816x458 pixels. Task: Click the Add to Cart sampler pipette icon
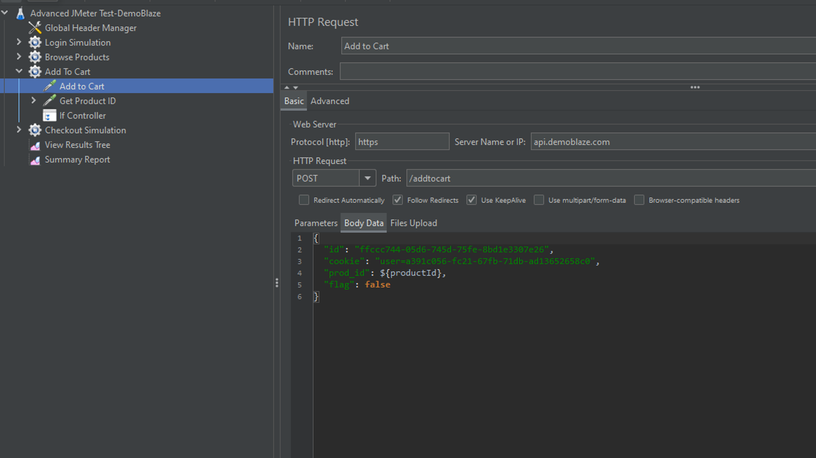(x=50, y=86)
